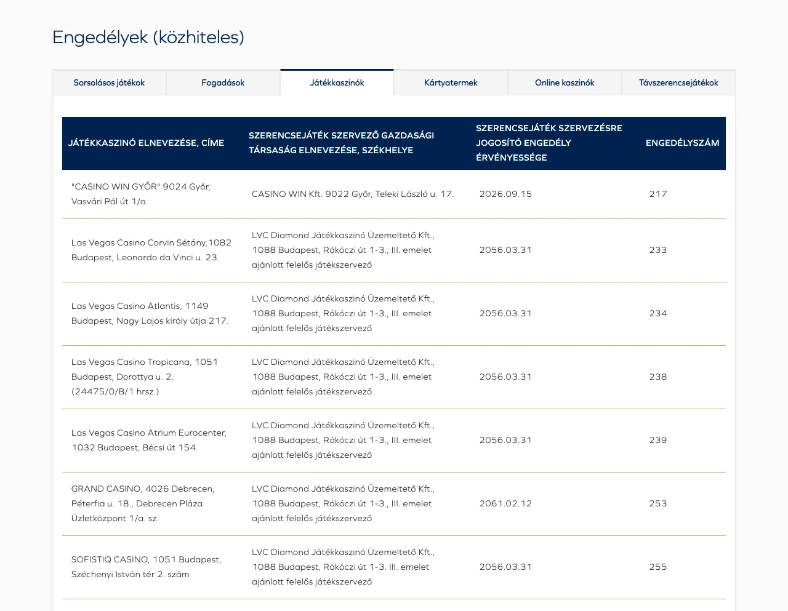Open the Sorsolásos játékok tab
788x611 pixels.
(109, 82)
